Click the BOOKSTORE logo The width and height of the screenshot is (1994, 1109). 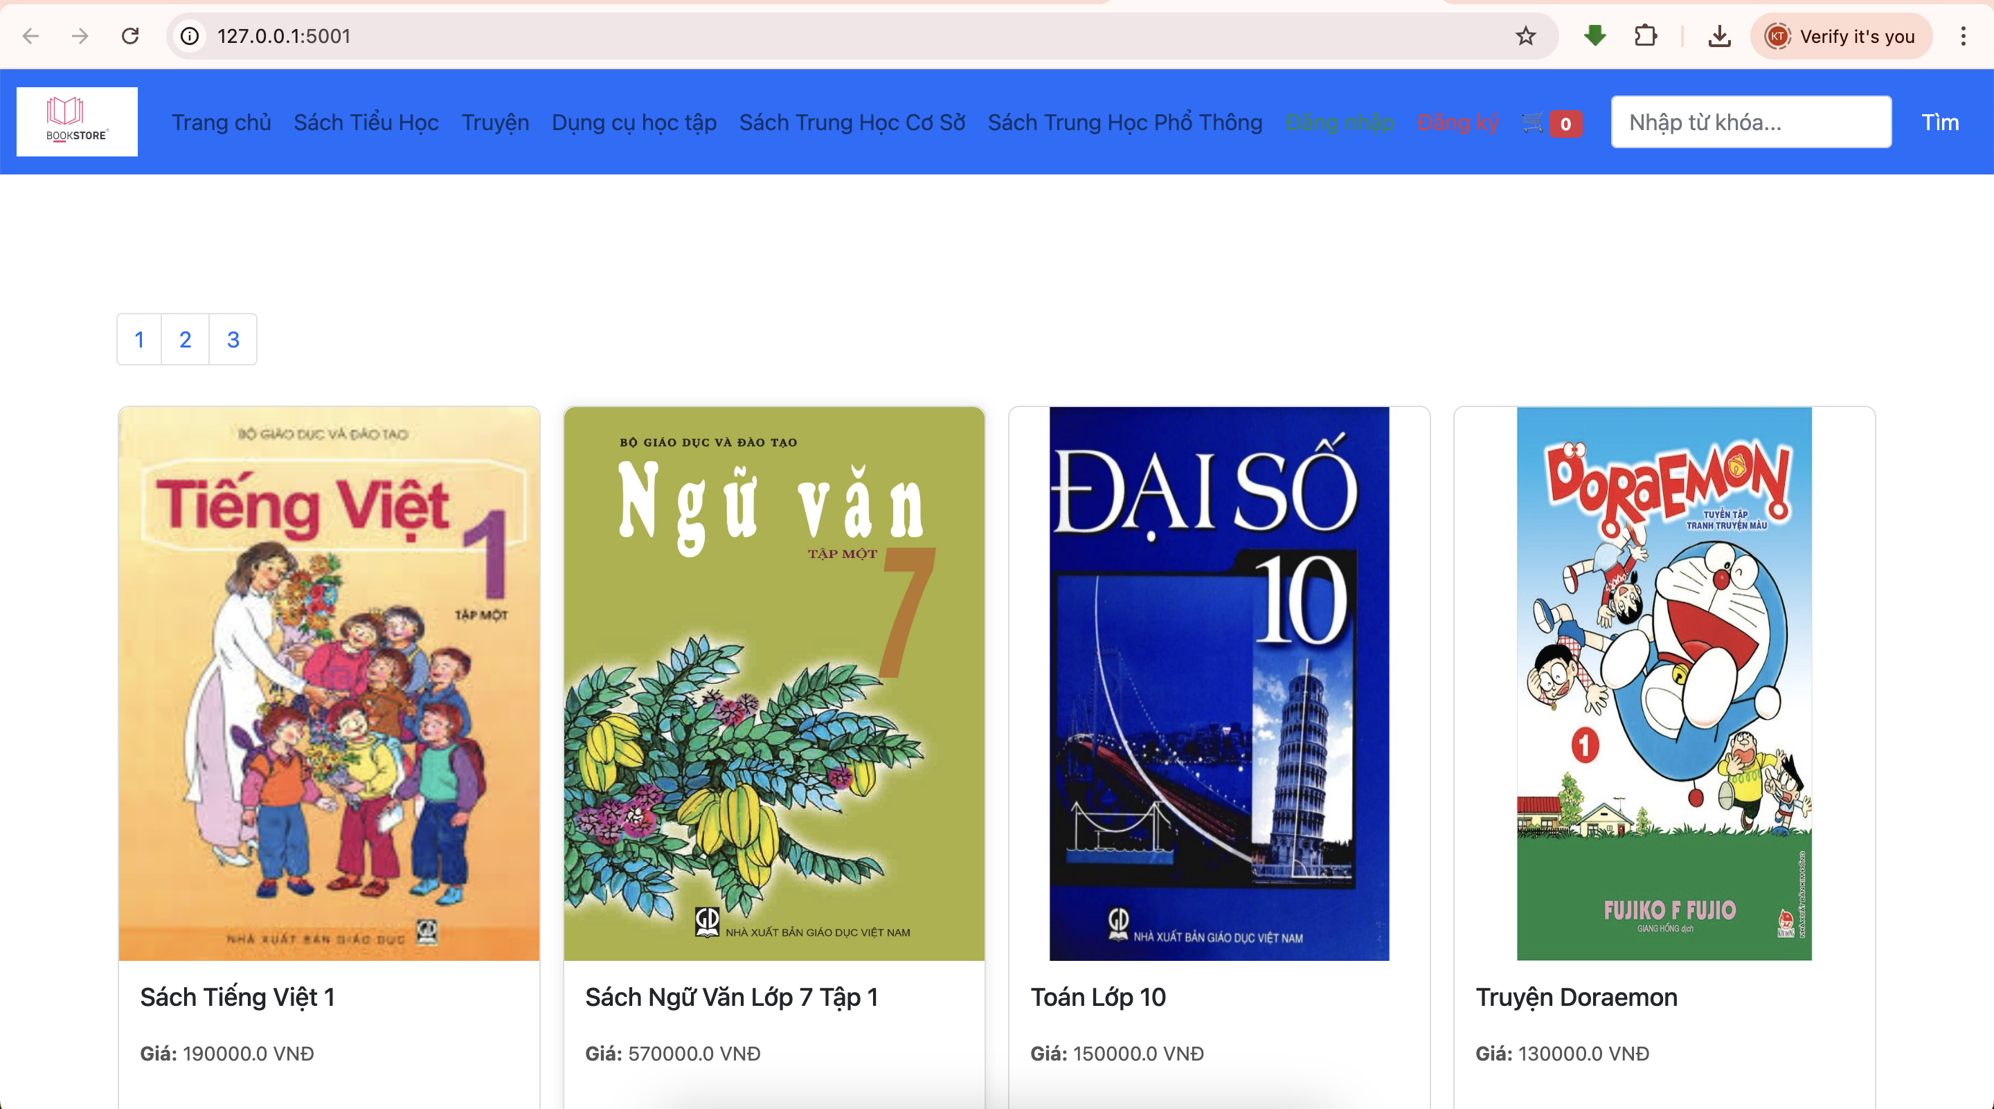[x=78, y=122]
